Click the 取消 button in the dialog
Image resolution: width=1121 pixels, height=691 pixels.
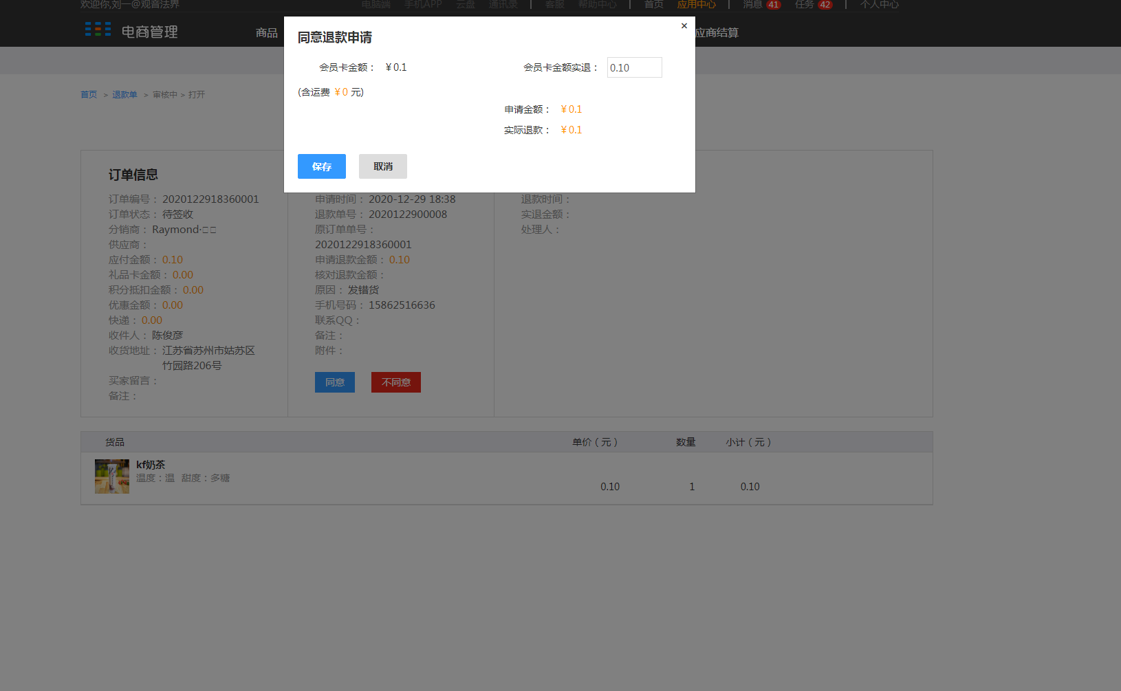coord(383,166)
